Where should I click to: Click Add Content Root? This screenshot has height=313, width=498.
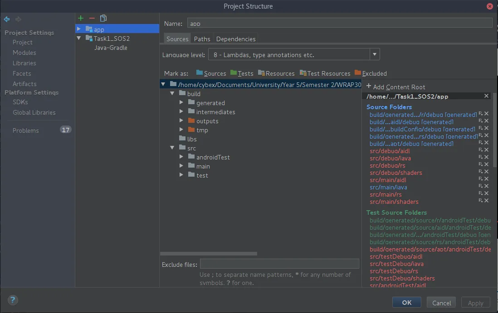point(395,87)
